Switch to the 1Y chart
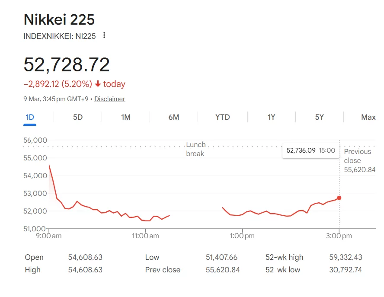 (x=271, y=117)
